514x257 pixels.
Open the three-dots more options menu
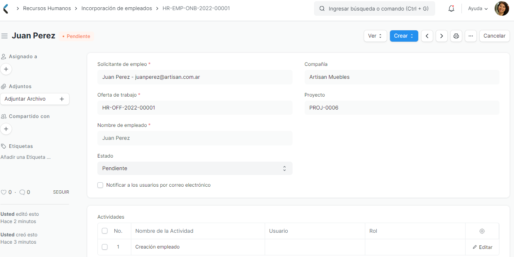pos(471,36)
